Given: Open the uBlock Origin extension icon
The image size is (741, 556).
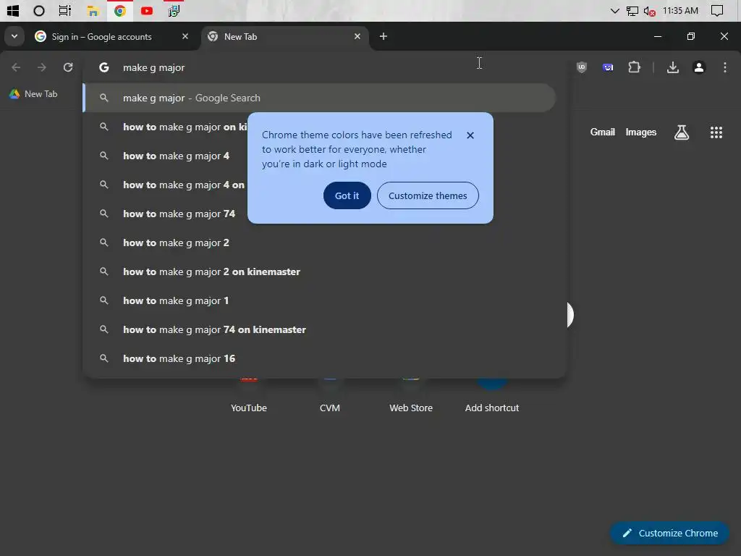Looking at the screenshot, I should pyautogui.click(x=582, y=67).
